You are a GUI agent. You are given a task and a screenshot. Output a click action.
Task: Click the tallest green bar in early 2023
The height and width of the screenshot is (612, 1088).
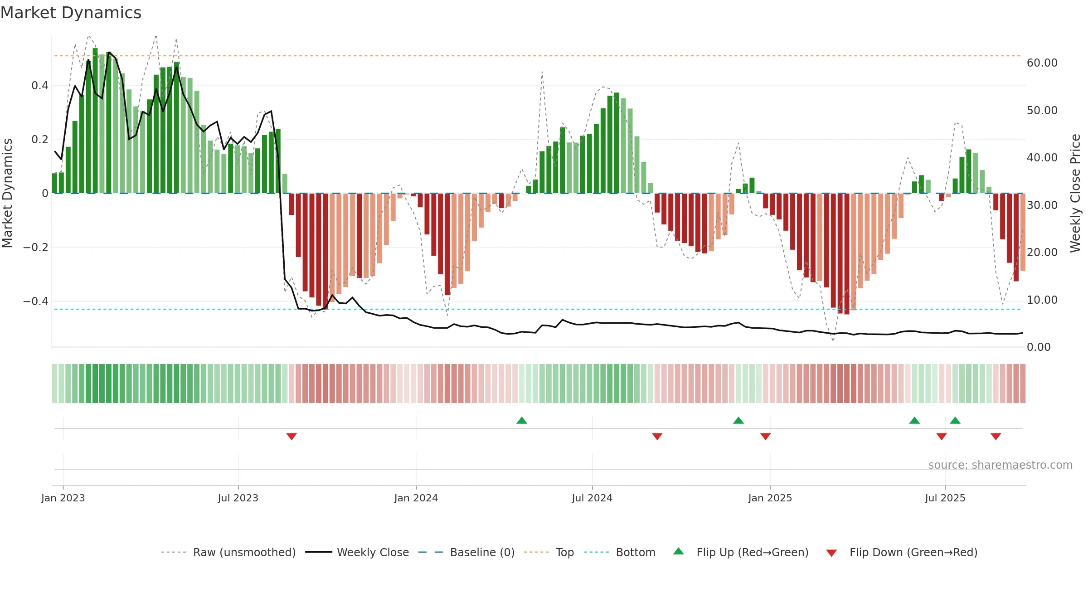click(x=95, y=121)
